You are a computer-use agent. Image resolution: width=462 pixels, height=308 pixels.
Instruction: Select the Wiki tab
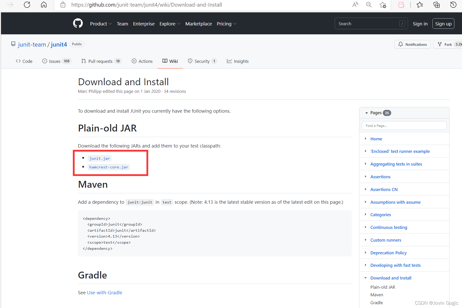170,61
